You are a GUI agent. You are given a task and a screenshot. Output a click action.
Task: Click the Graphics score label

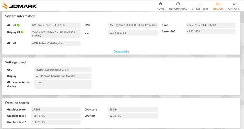16,109
